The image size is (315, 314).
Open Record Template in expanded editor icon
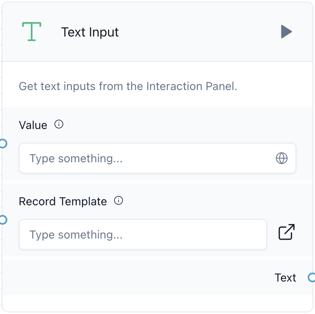pos(287,232)
